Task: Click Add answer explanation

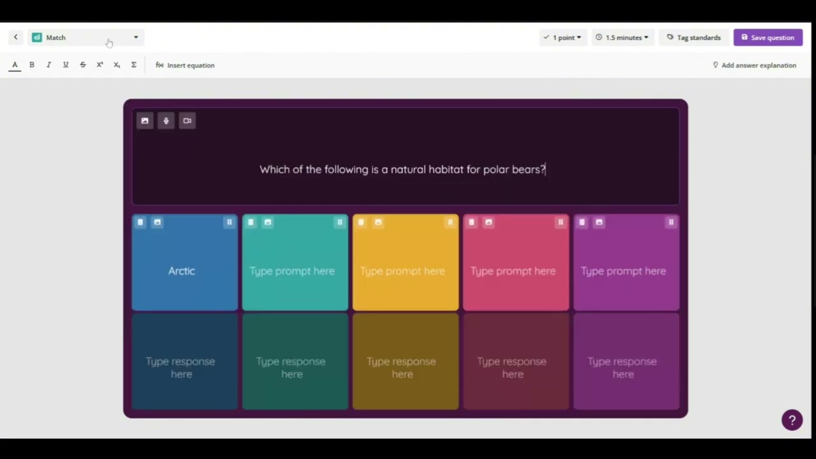Action: click(755, 65)
